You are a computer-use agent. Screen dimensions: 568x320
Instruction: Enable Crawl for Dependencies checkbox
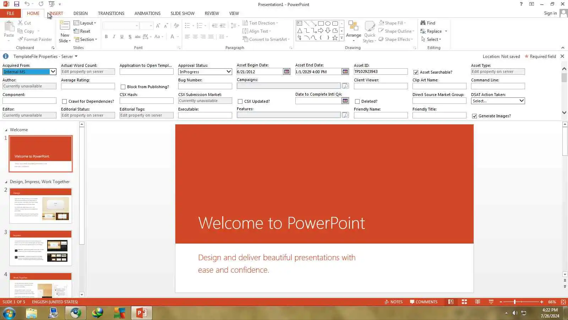64,101
